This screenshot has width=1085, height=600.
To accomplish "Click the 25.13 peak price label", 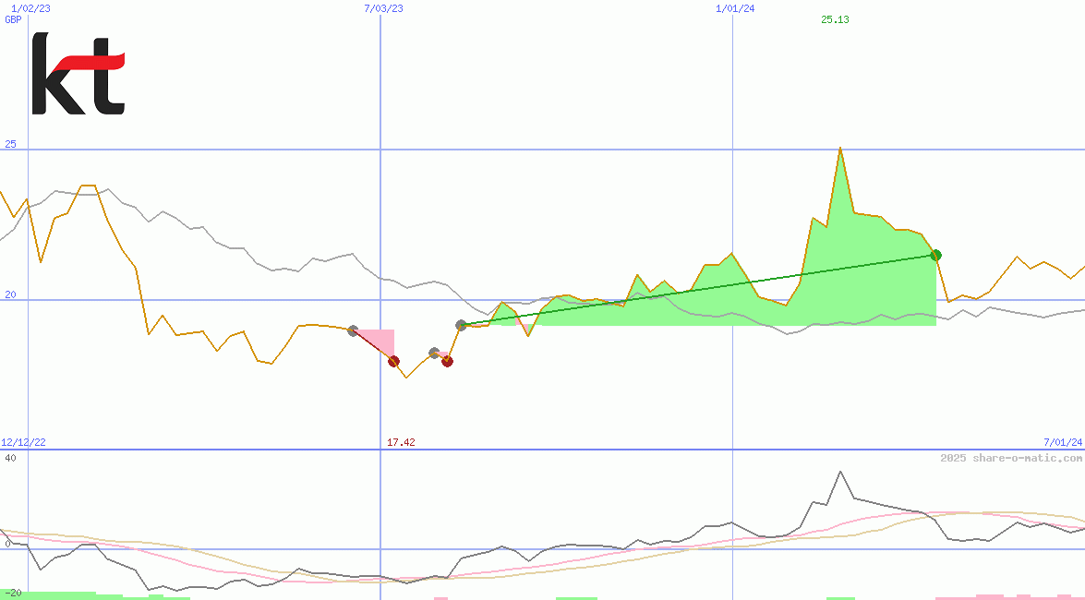I will pos(835,19).
